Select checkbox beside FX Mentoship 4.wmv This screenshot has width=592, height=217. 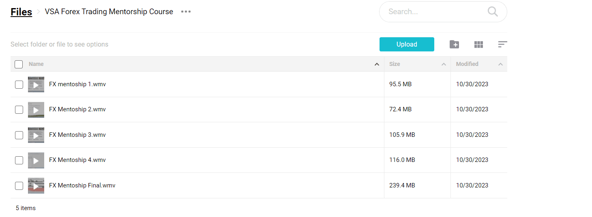tap(19, 160)
